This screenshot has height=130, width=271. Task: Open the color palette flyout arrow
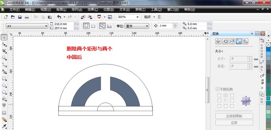[268, 36]
